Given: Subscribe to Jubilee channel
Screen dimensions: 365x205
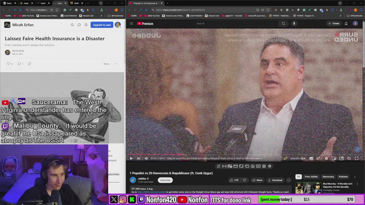Looking at the screenshot, I should click(165, 180).
